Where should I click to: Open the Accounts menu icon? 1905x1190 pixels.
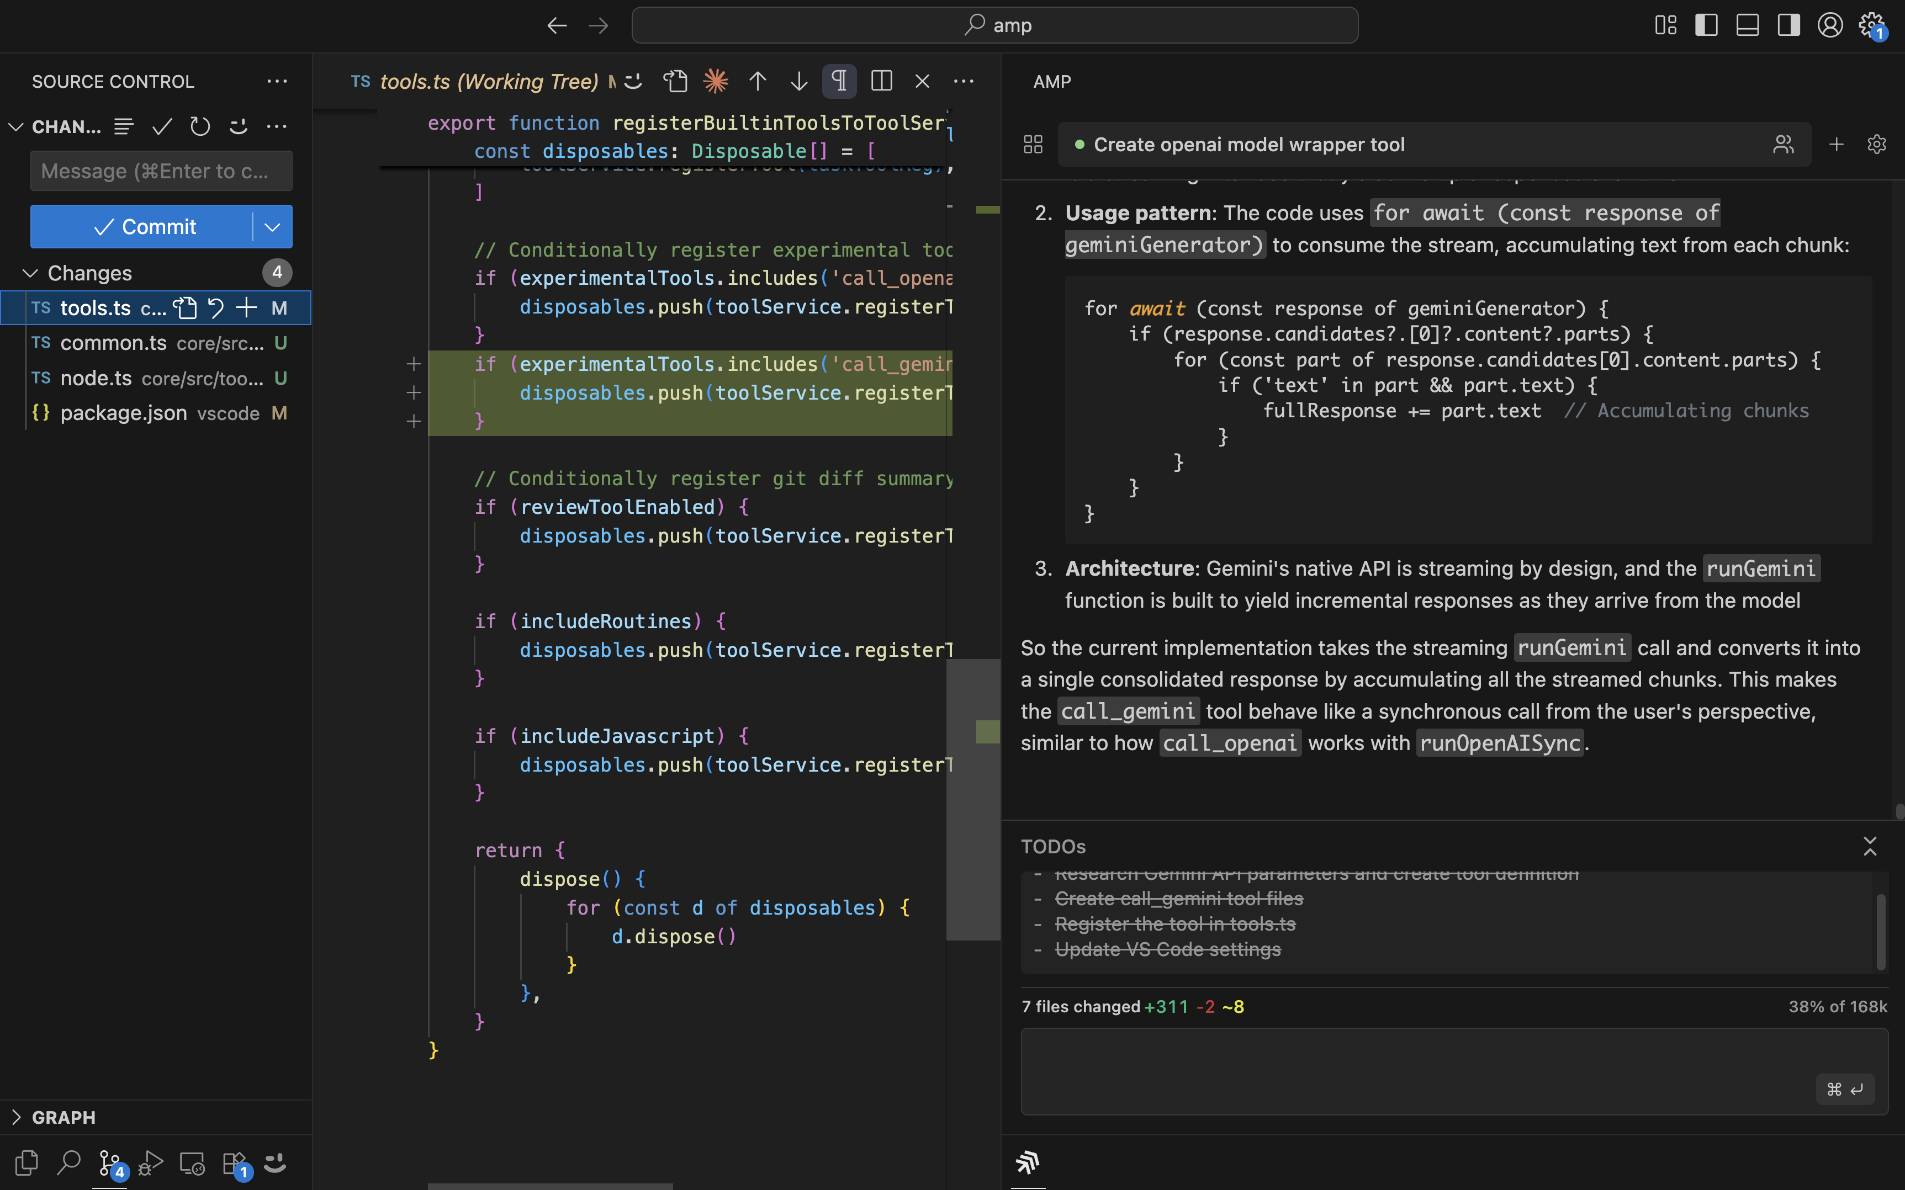pos(1830,25)
